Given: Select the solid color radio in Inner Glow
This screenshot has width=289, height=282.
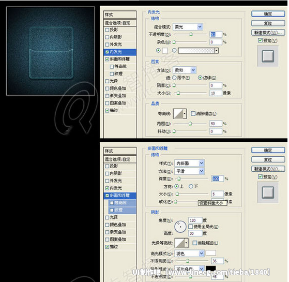Looking at the screenshot, I should tap(158, 50).
